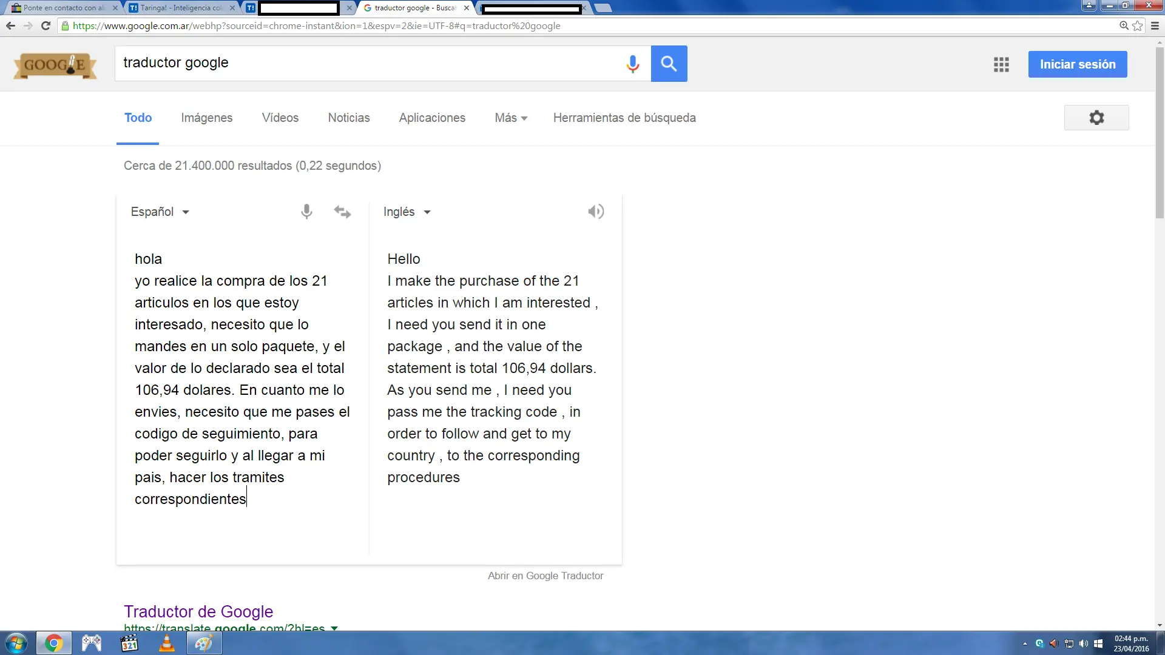The image size is (1165, 655).
Task: Open the Abrir en Google Traductor link
Action: click(x=545, y=576)
